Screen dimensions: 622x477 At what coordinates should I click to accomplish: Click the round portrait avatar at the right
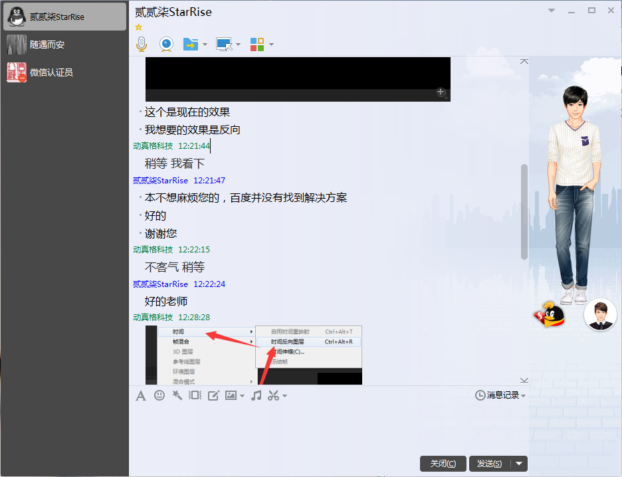pyautogui.click(x=600, y=315)
